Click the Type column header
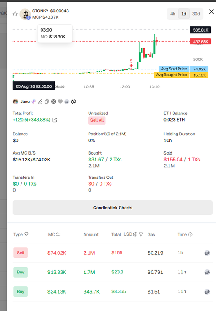Screen dimensions: 216x311 [18, 235]
